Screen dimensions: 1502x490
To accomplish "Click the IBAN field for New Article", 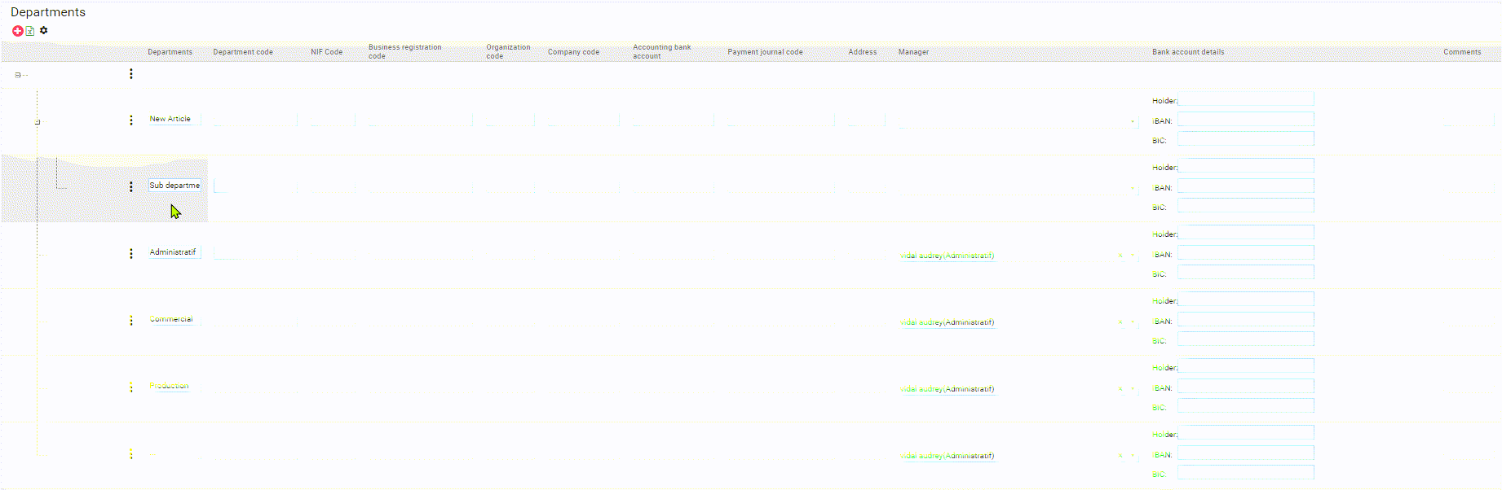I will tap(1245, 120).
